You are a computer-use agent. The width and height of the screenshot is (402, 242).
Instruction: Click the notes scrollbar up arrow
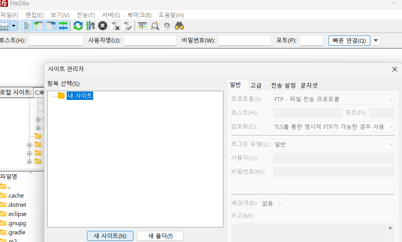390,227
